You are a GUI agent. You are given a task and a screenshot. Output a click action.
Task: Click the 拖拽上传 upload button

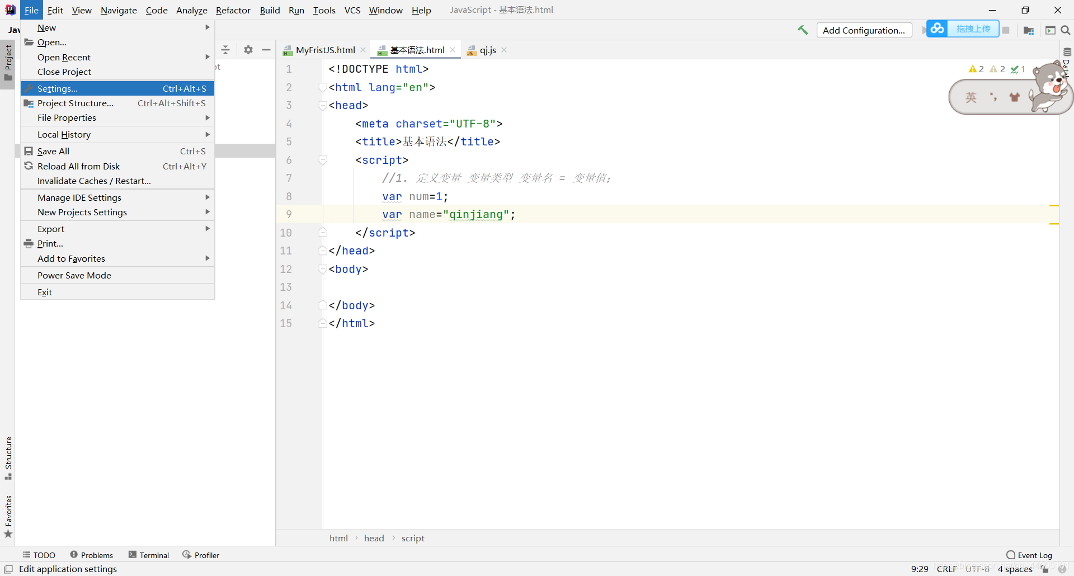point(973,29)
